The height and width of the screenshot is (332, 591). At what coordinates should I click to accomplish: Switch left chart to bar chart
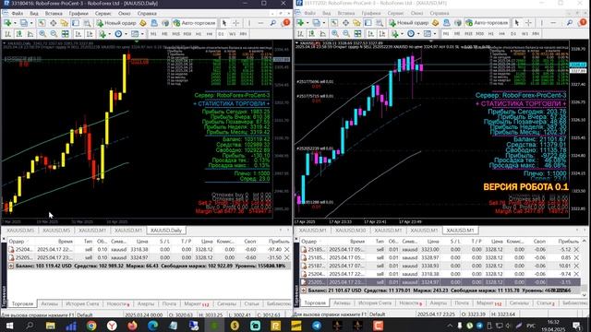(8, 34)
